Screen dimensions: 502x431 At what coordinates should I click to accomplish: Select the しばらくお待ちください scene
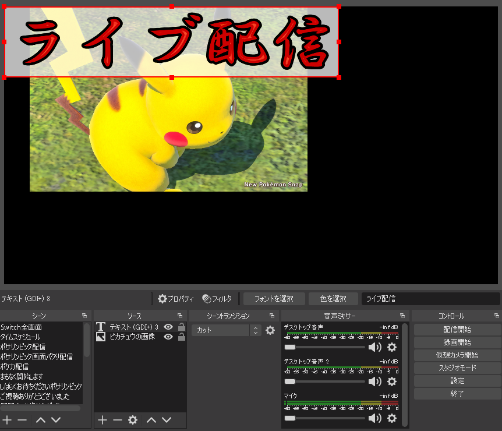tap(41, 387)
